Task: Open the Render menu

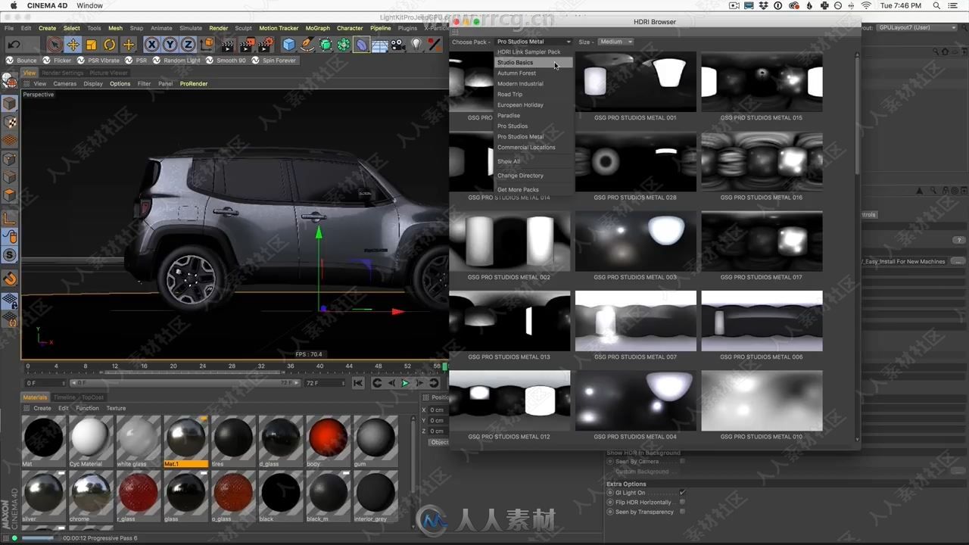Action: (218, 28)
